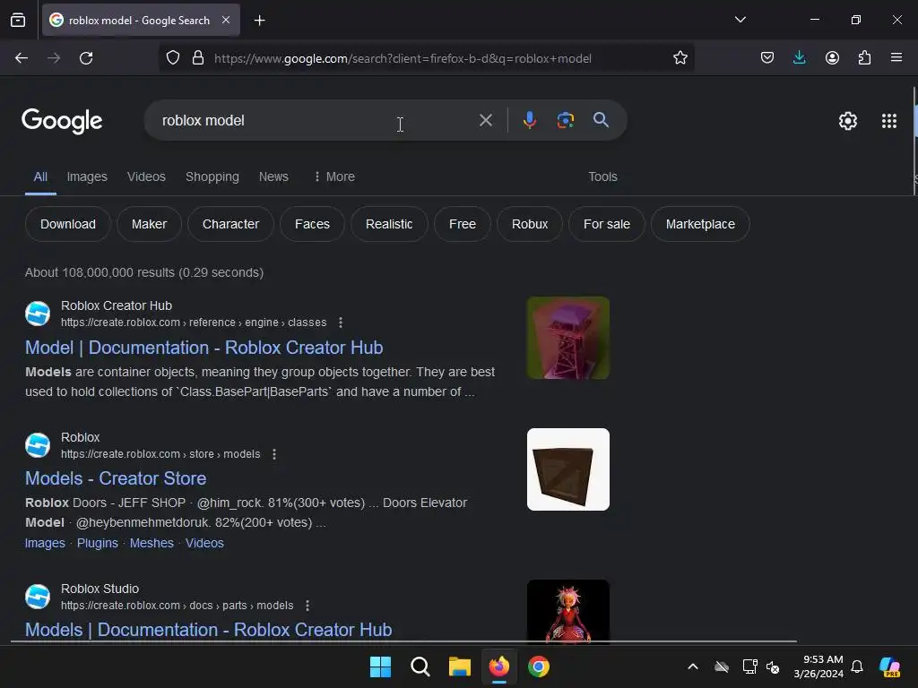
Task: Open the Firefox downloads panel
Action: pos(799,58)
